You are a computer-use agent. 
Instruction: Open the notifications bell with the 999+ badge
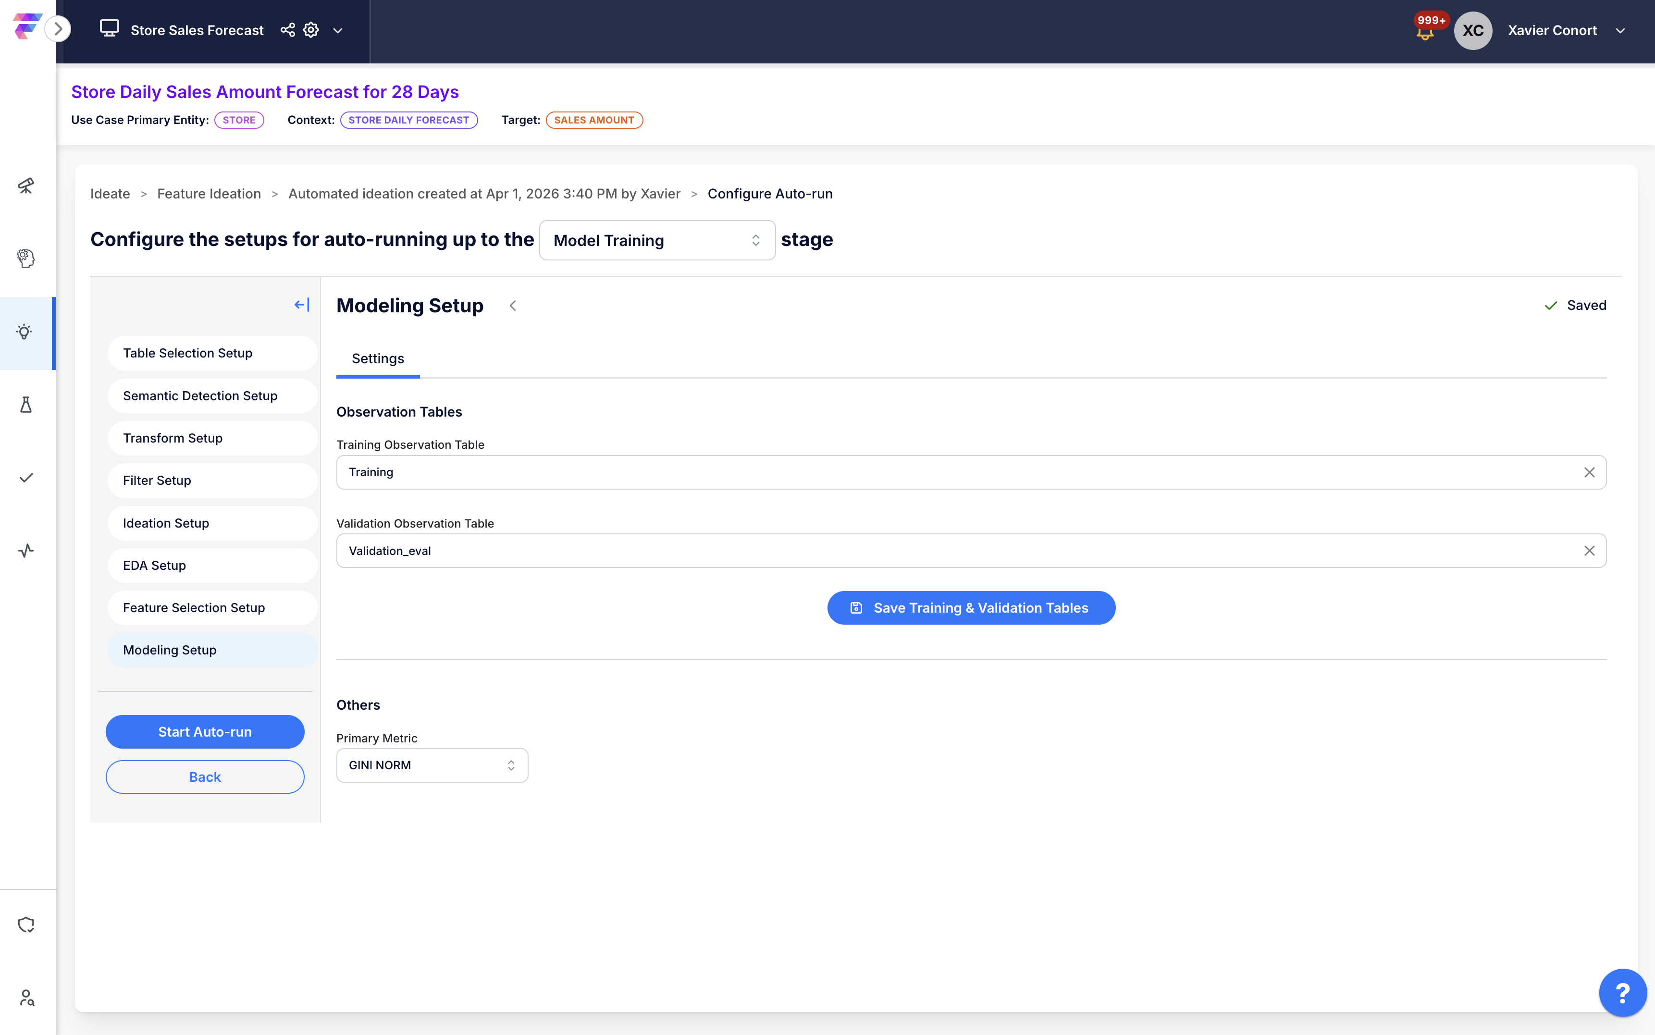click(1425, 32)
